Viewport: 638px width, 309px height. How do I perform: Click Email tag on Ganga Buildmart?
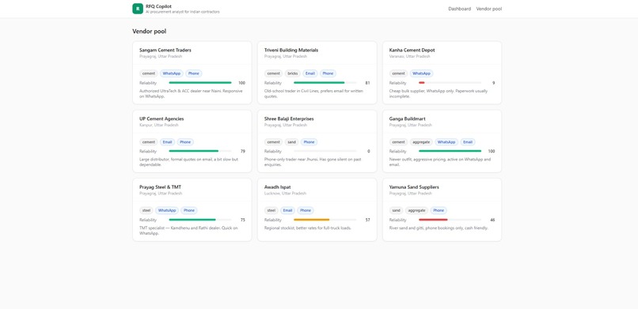tap(468, 142)
